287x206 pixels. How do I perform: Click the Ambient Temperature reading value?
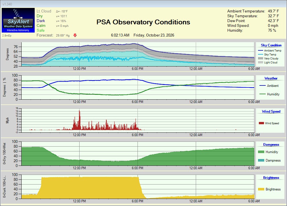[273, 11]
